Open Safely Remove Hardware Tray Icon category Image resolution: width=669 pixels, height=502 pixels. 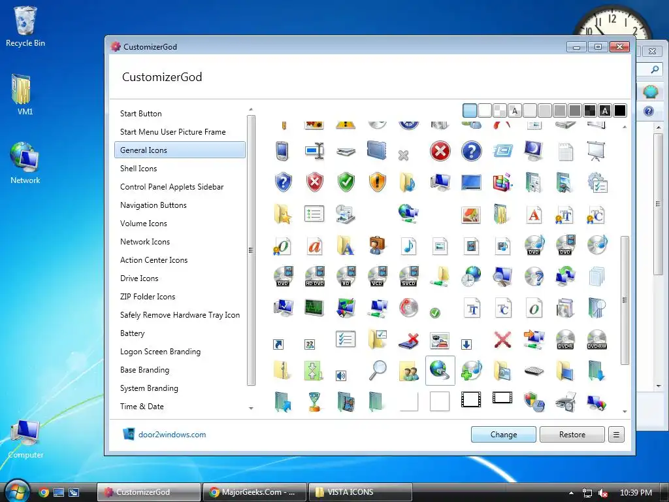180,315
